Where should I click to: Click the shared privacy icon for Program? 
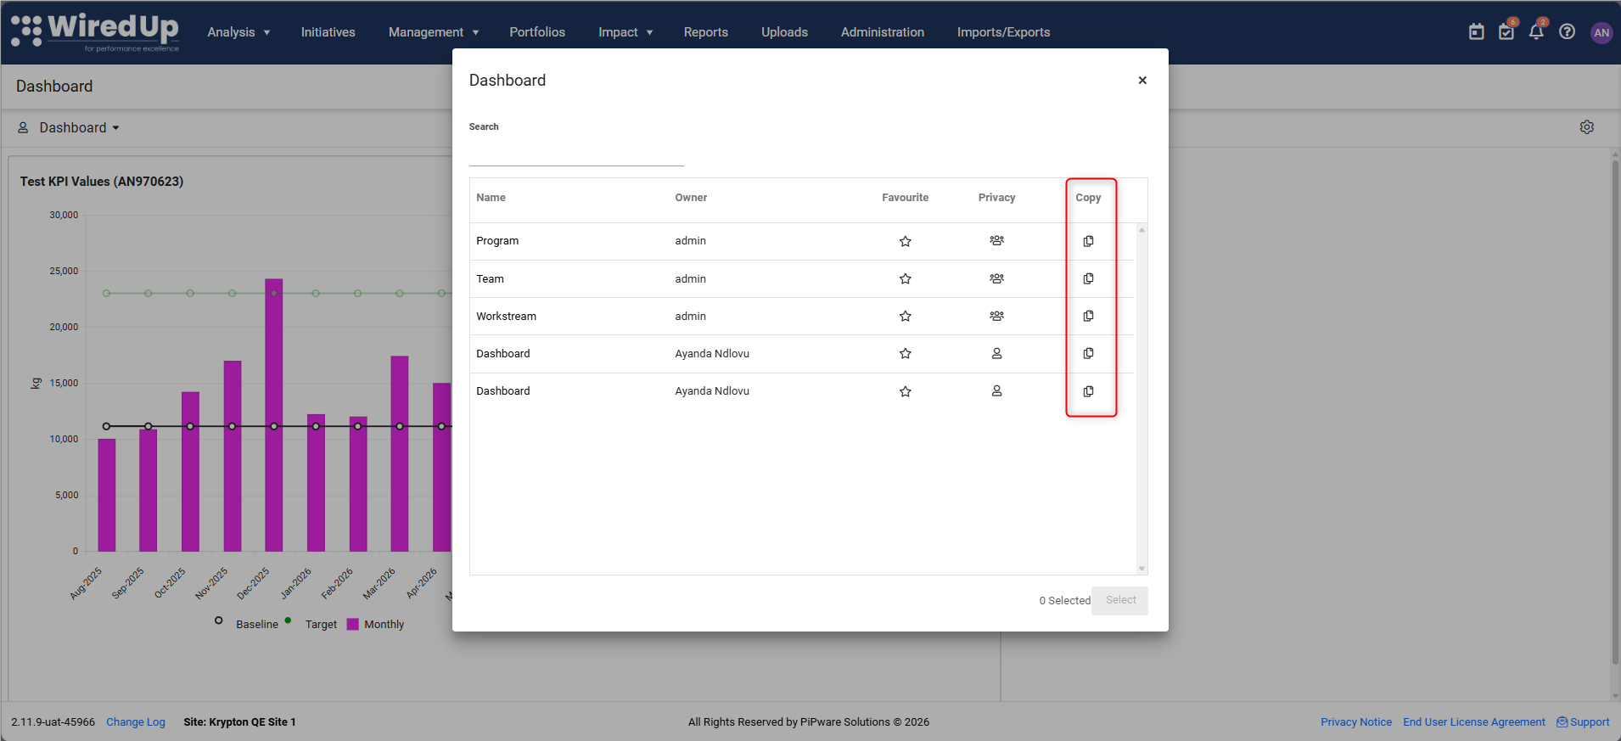(996, 241)
